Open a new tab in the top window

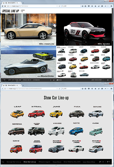[x=23, y=3]
